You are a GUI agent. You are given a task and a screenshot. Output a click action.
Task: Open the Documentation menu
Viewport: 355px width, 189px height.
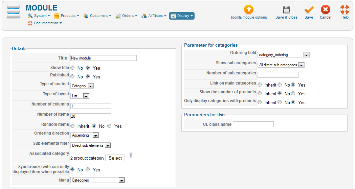(45, 23)
